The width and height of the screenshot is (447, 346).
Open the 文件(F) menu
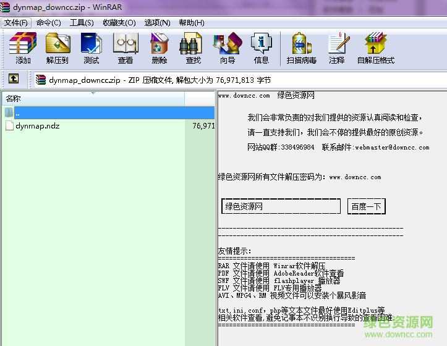pyautogui.click(x=16, y=22)
